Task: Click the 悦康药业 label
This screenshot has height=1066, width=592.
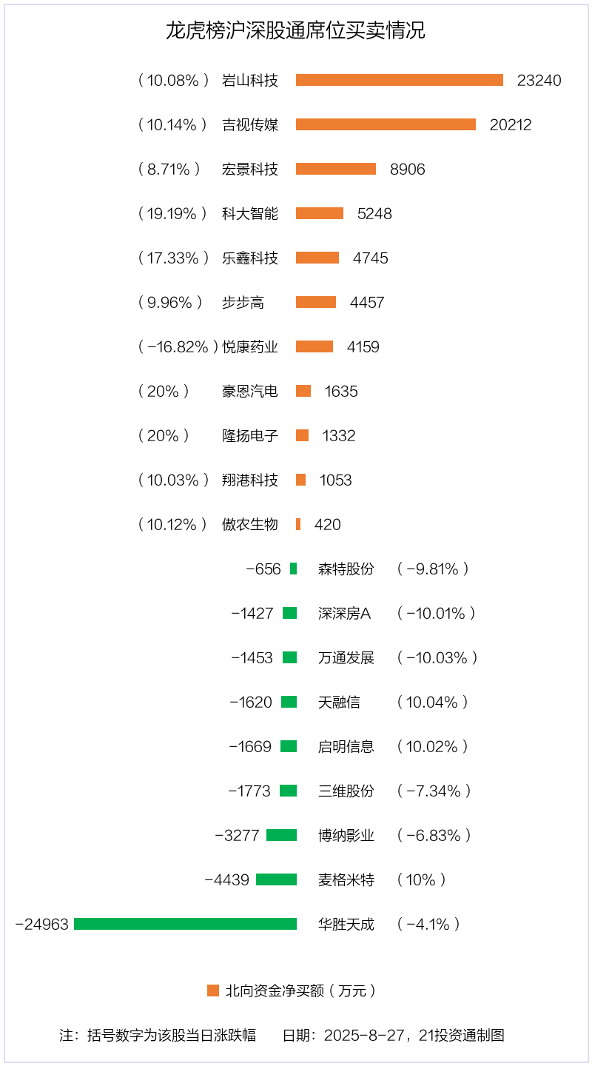Action: (250, 346)
